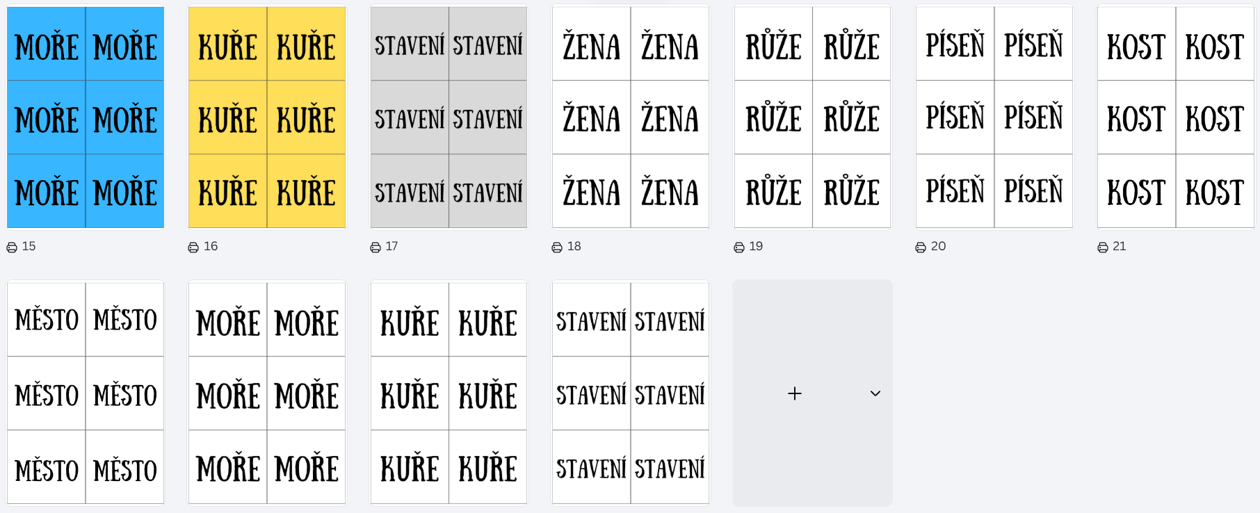
Task: Open the white STAVENÍ page thumbnail
Action: pyautogui.click(x=631, y=393)
